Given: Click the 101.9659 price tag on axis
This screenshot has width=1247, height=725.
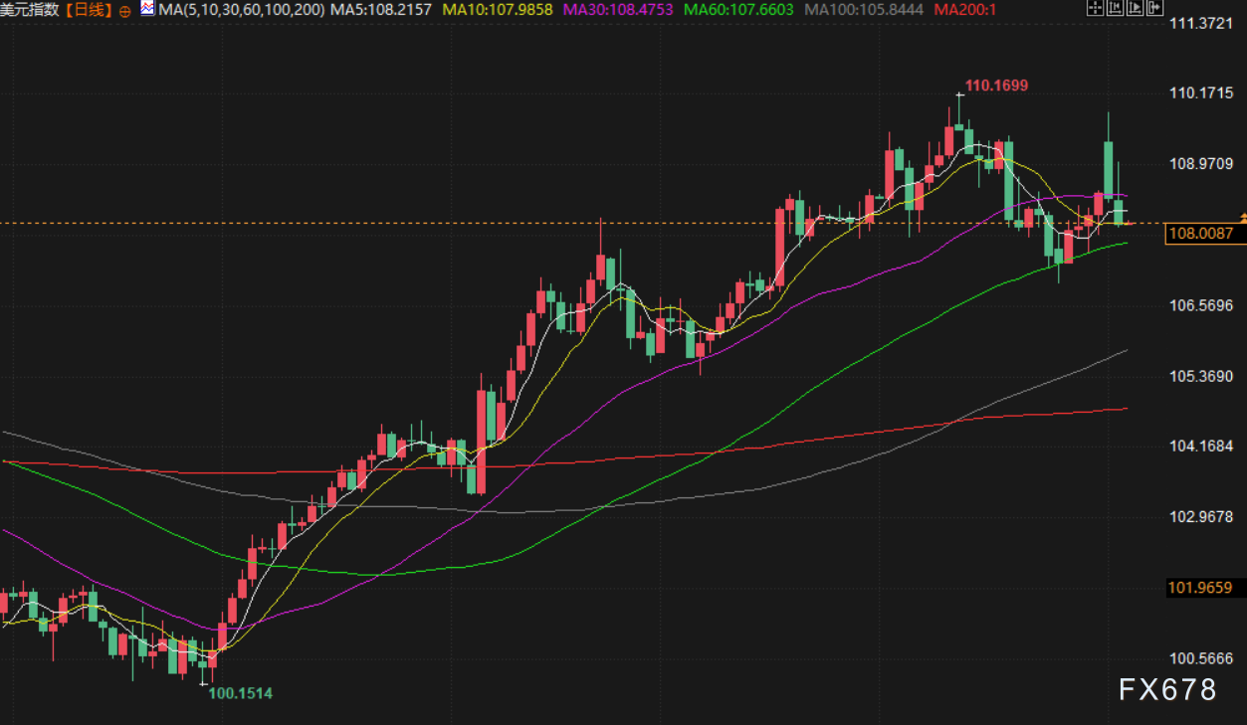Looking at the screenshot, I should tap(1200, 588).
